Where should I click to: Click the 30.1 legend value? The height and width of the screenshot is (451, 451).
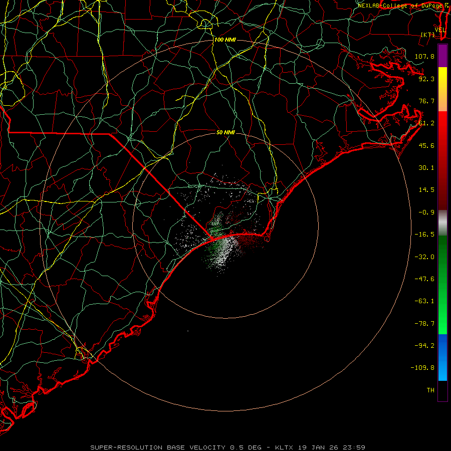[426, 168]
